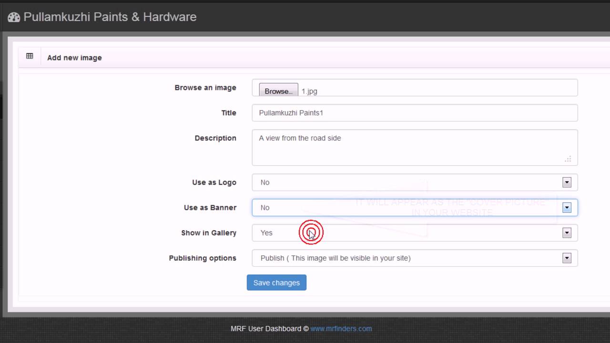
Task: Click the Description text area
Action: click(x=415, y=148)
